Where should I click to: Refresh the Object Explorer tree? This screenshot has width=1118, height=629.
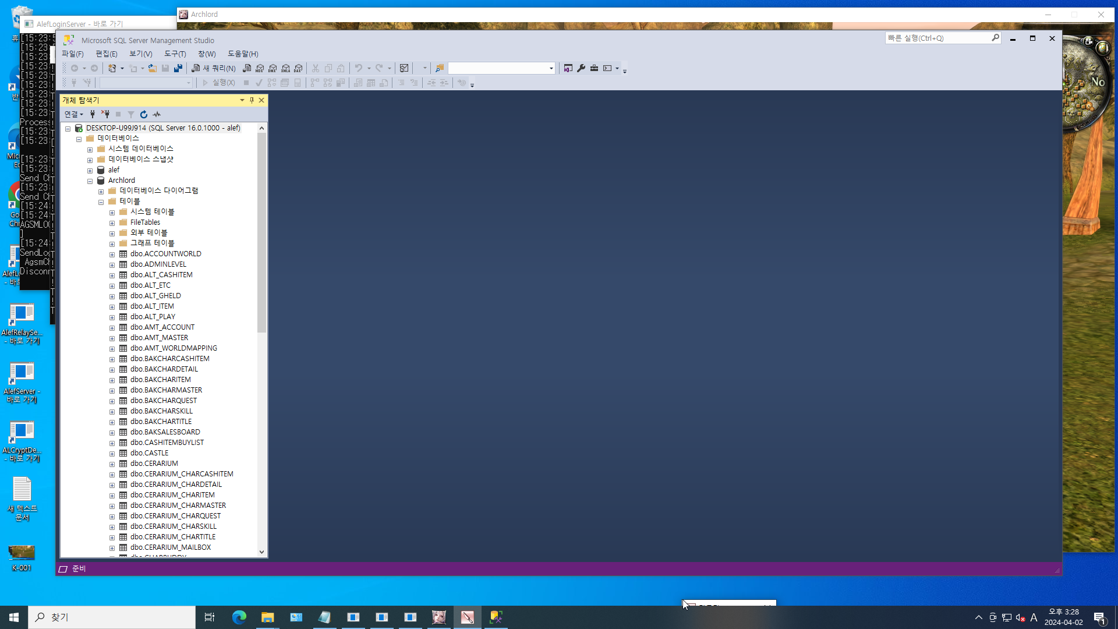(144, 114)
